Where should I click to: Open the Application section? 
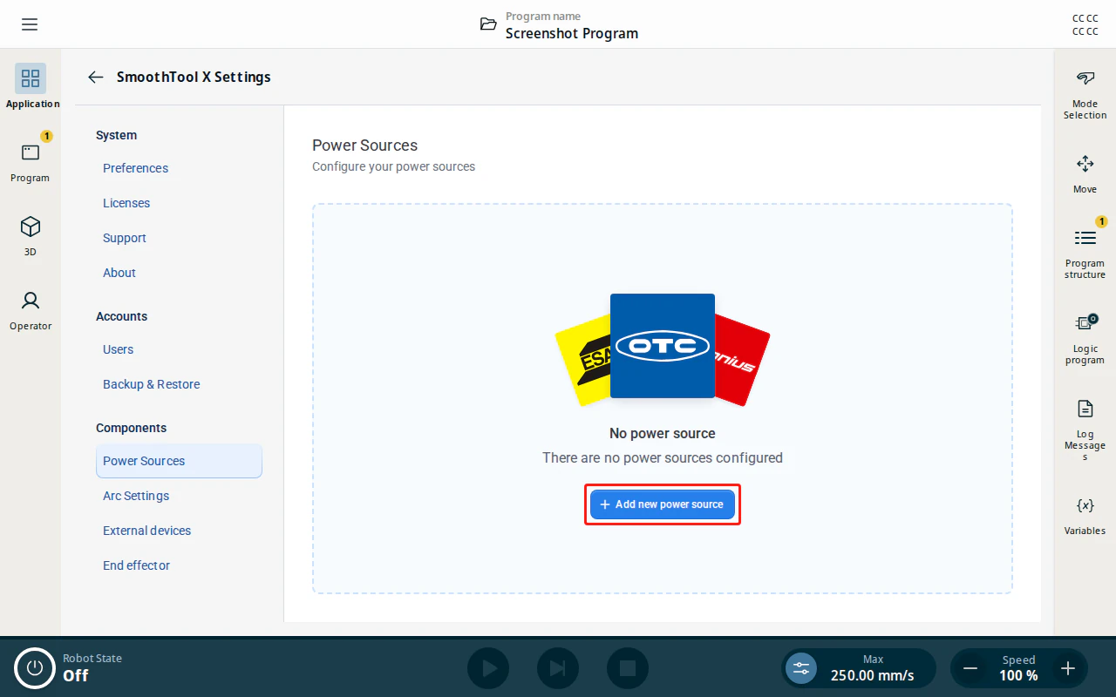tap(31, 86)
